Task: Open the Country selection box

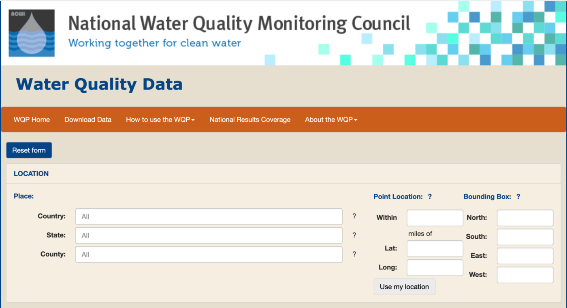Action: (209, 216)
